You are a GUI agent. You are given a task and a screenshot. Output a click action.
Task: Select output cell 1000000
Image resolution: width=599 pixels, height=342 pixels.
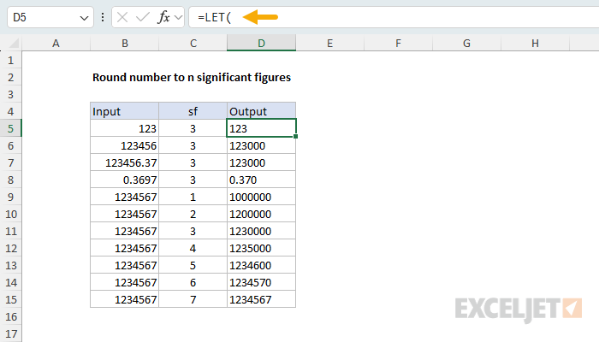click(261, 197)
